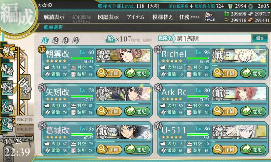Open the 戦績表示 menu item
Image resolution: width=271 pixels, height=162 pixels.
click(54, 17)
